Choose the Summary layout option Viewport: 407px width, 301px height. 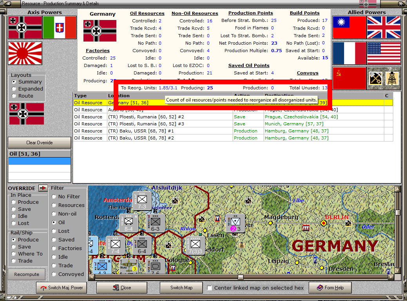click(x=27, y=82)
